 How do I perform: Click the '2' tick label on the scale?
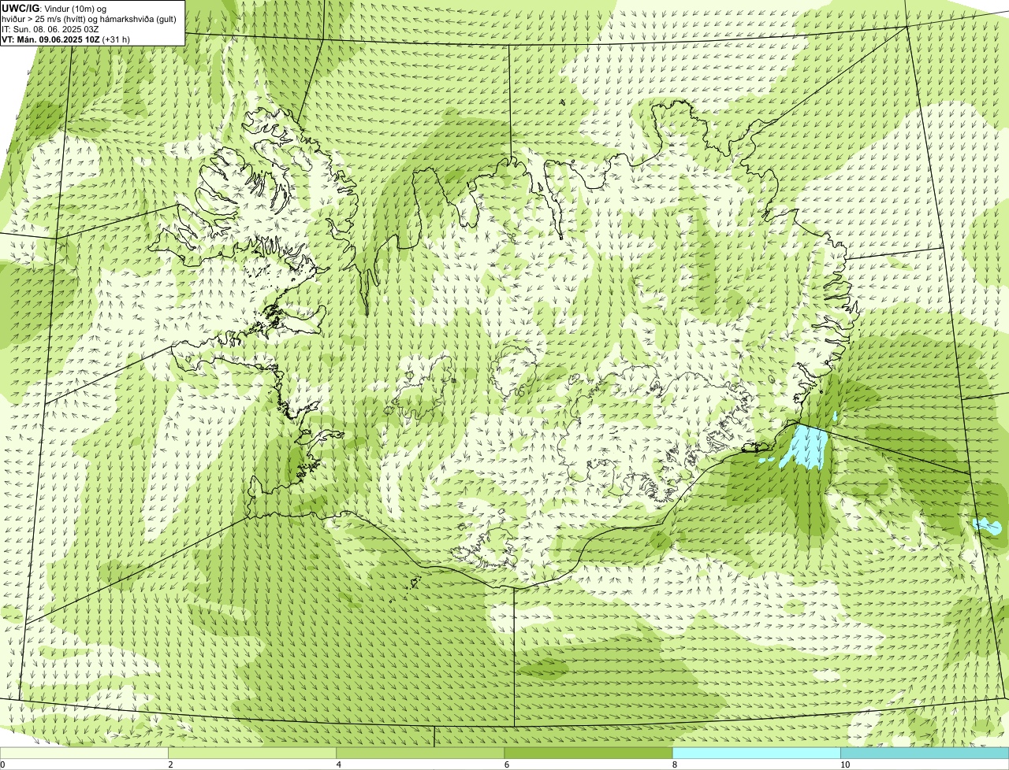coord(170,764)
